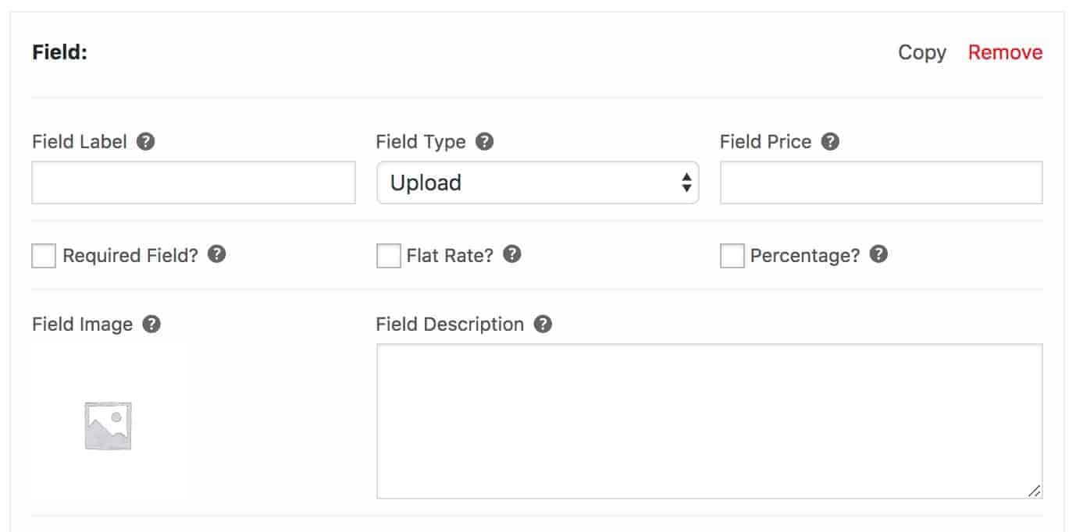
Task: Click the Field Description help icon
Action: (543, 324)
